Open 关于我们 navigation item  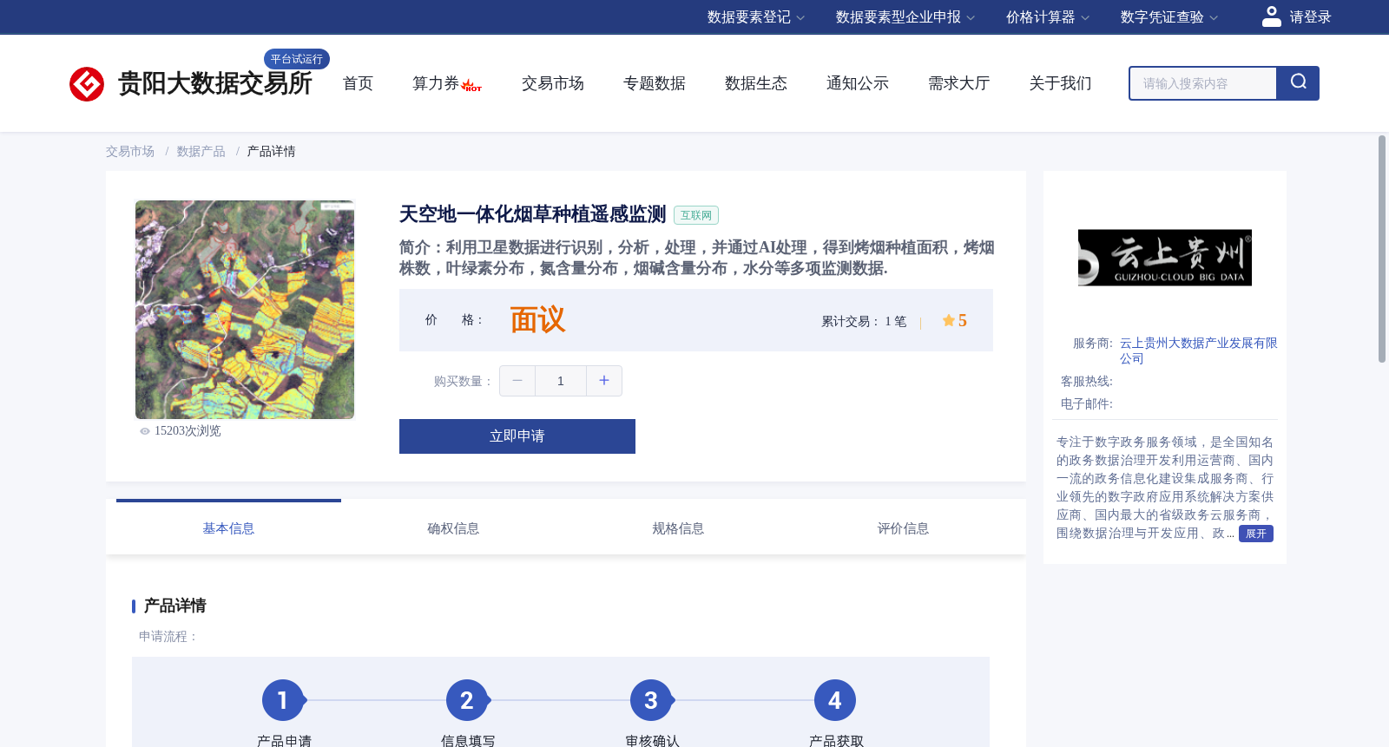(1061, 83)
